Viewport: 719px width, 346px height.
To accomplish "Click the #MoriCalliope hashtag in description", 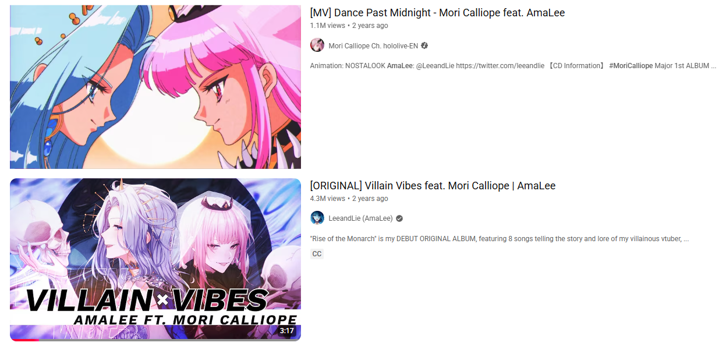I will [631, 66].
